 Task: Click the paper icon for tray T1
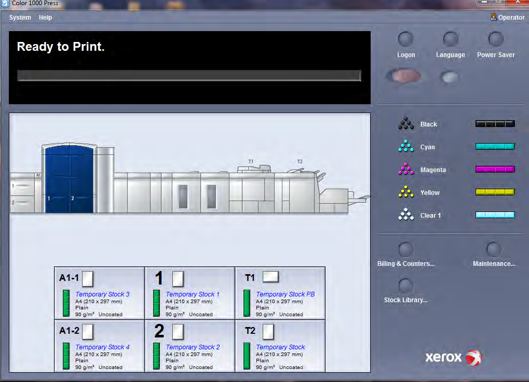(270, 277)
